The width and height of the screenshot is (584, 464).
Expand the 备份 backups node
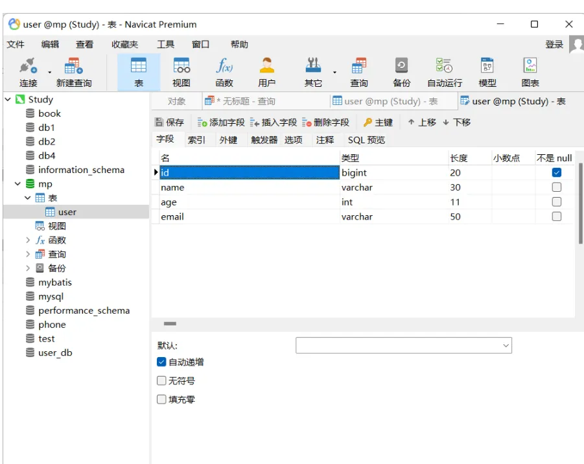(x=28, y=268)
